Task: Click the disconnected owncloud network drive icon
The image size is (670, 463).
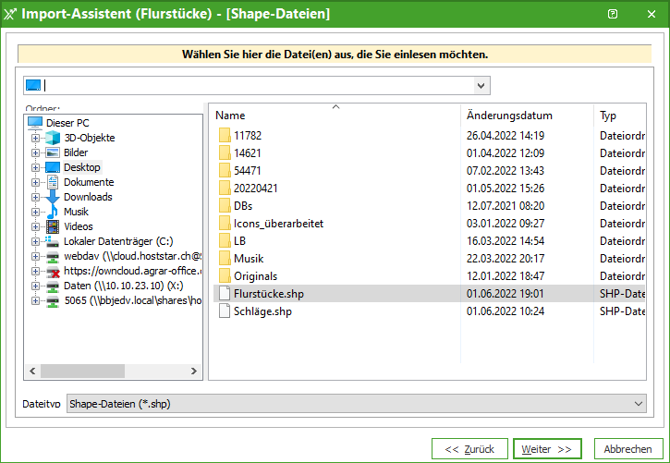Action: tap(53, 271)
